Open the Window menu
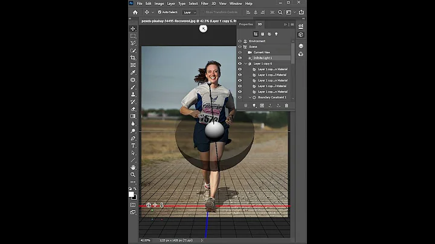 [x=236, y=4]
